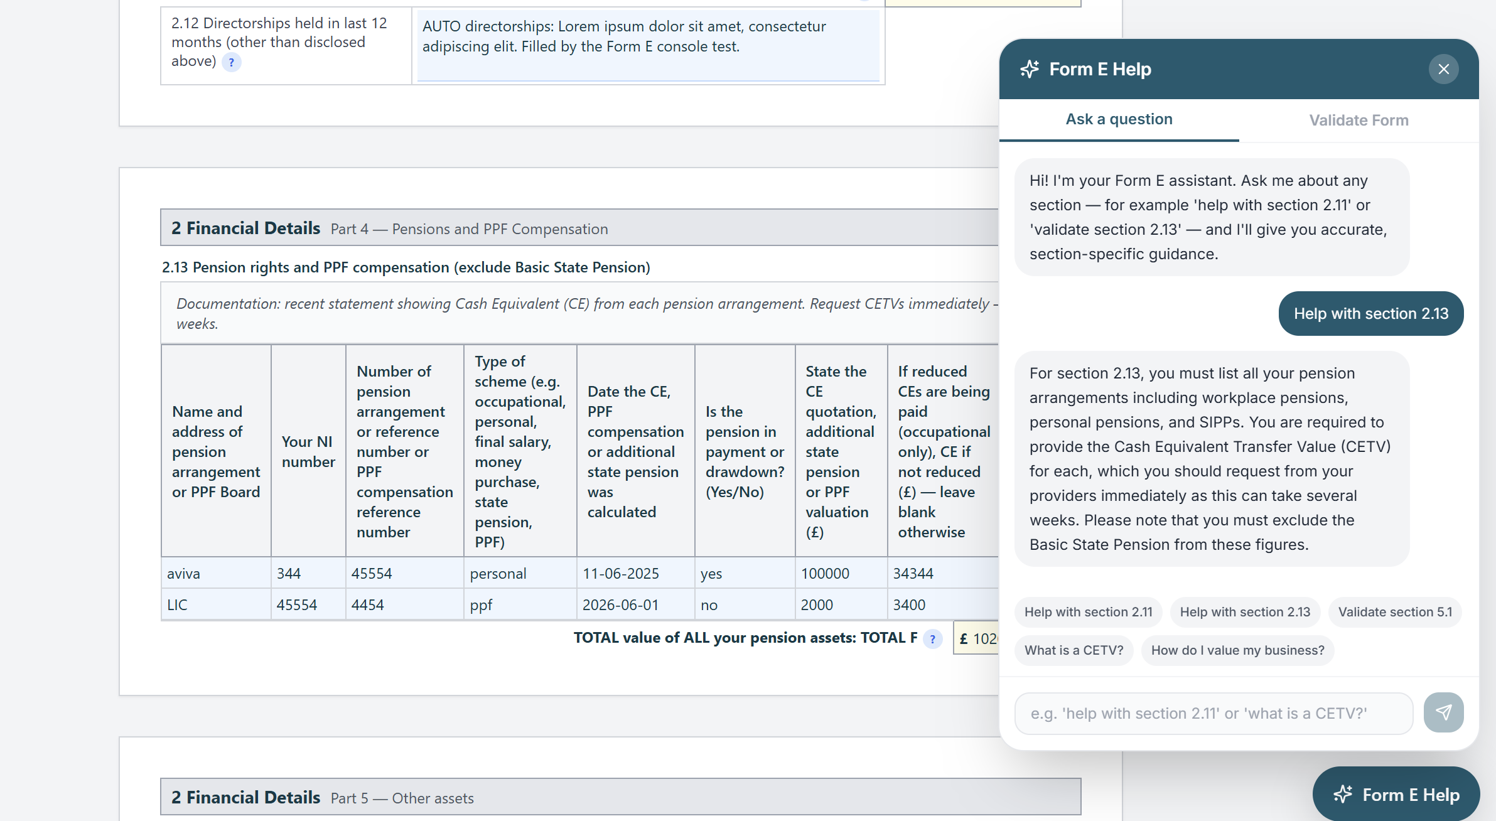
Task: Click reference number cell '4454'
Action: click(405, 604)
